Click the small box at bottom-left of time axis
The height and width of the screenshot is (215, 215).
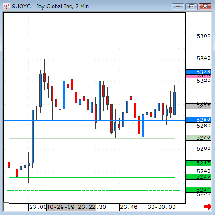tap(6, 207)
